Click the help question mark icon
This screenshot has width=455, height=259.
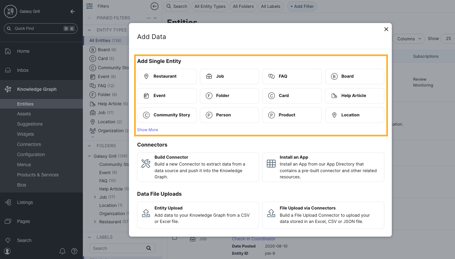[x=74, y=251]
